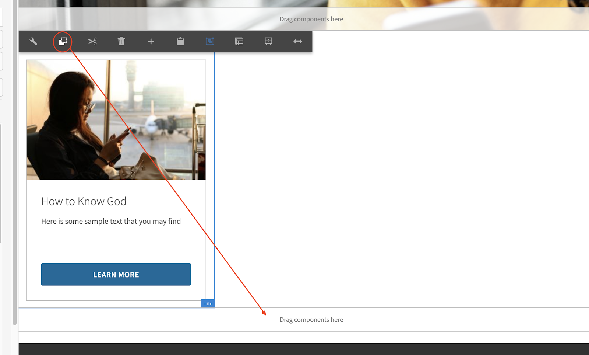Click the split container icon in the toolbar
The width and height of the screenshot is (589, 355).
tap(268, 41)
